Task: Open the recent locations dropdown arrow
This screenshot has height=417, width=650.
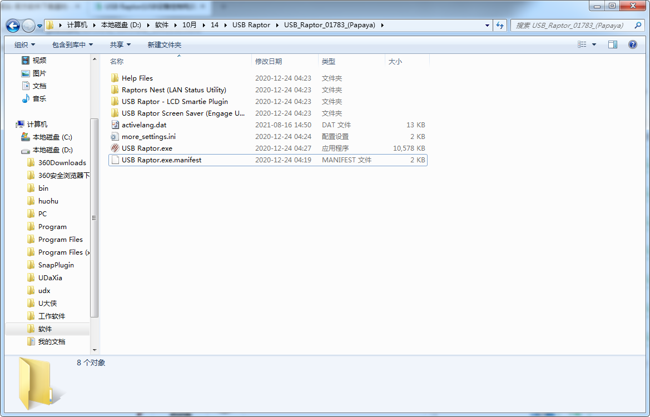Action: [40, 26]
